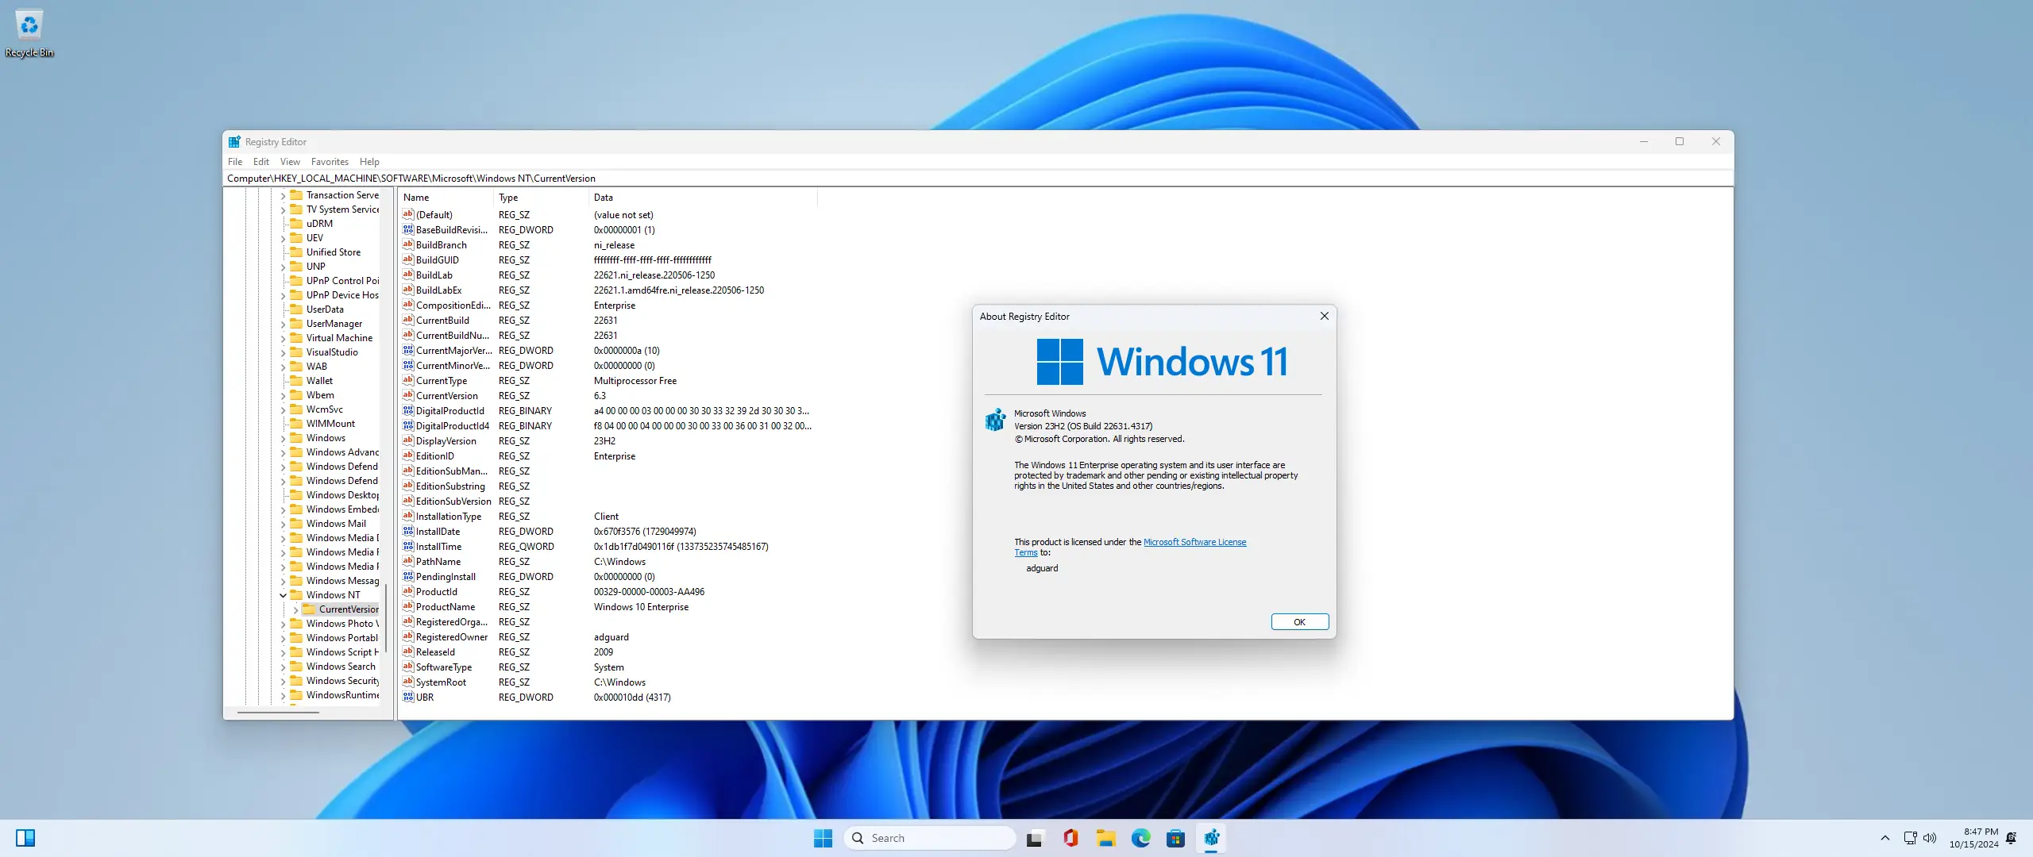Expand the CurrentVersion tree key
The height and width of the screenshot is (857, 2033).
[295, 609]
